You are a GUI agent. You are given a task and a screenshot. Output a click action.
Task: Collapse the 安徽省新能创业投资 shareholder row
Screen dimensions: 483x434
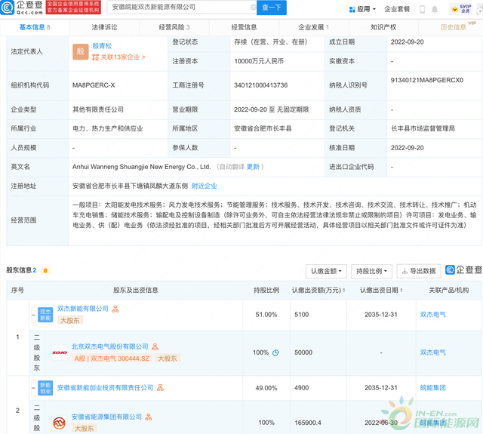coord(33,388)
